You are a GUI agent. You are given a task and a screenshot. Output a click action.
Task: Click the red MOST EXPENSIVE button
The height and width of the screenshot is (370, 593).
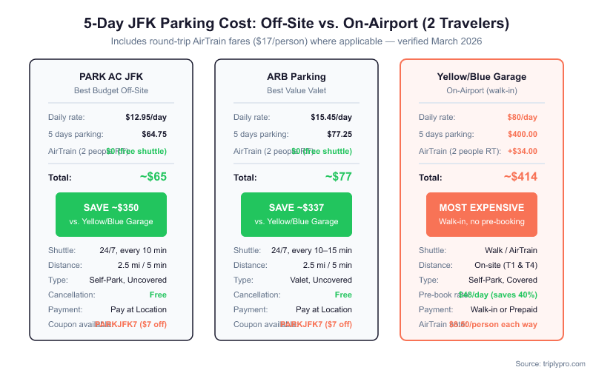[482, 213]
